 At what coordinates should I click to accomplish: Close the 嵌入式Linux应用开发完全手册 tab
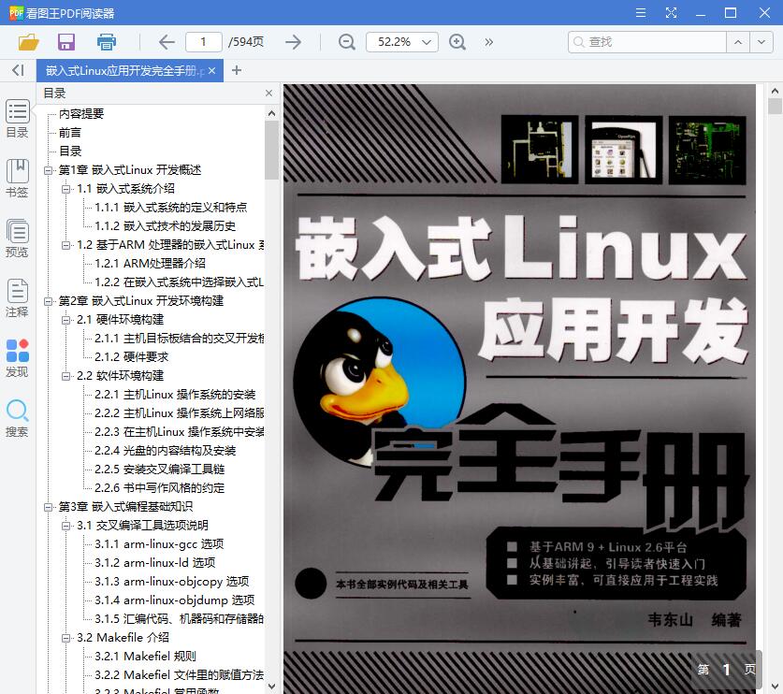(x=211, y=71)
